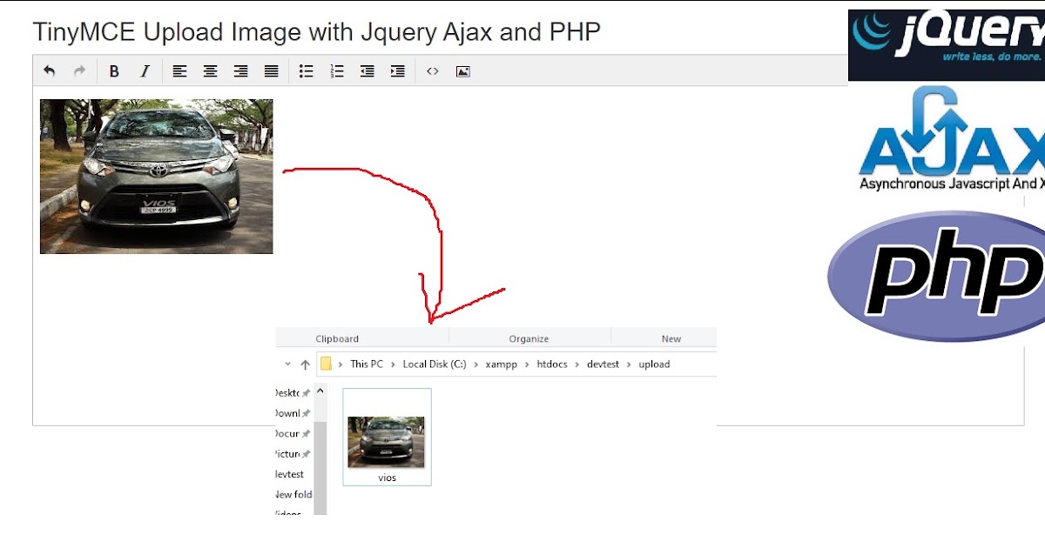Click the Redo icon in TinyMCE toolbar
This screenshot has height=548, width=1045.
79,70
